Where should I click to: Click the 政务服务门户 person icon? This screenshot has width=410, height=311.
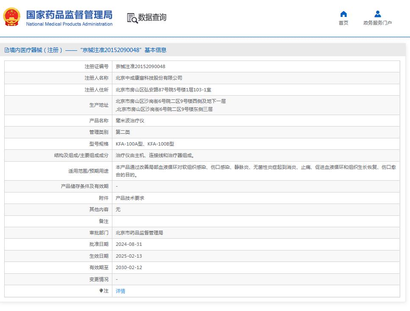(x=377, y=14)
